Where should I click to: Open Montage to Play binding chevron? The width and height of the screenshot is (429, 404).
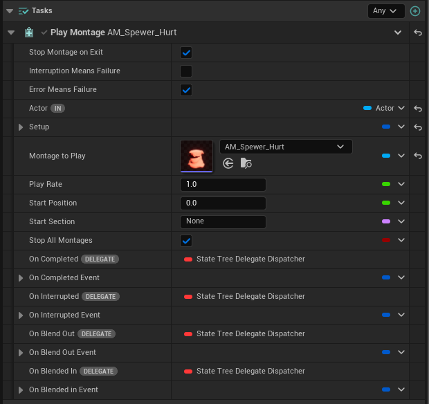click(x=401, y=156)
